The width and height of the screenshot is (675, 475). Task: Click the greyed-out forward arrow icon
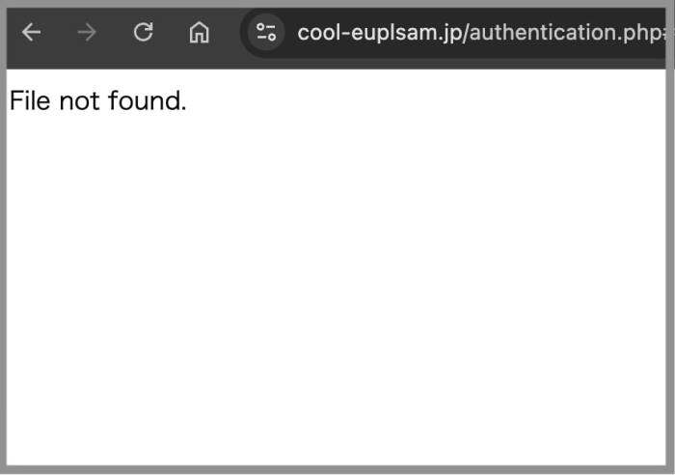coord(87,32)
